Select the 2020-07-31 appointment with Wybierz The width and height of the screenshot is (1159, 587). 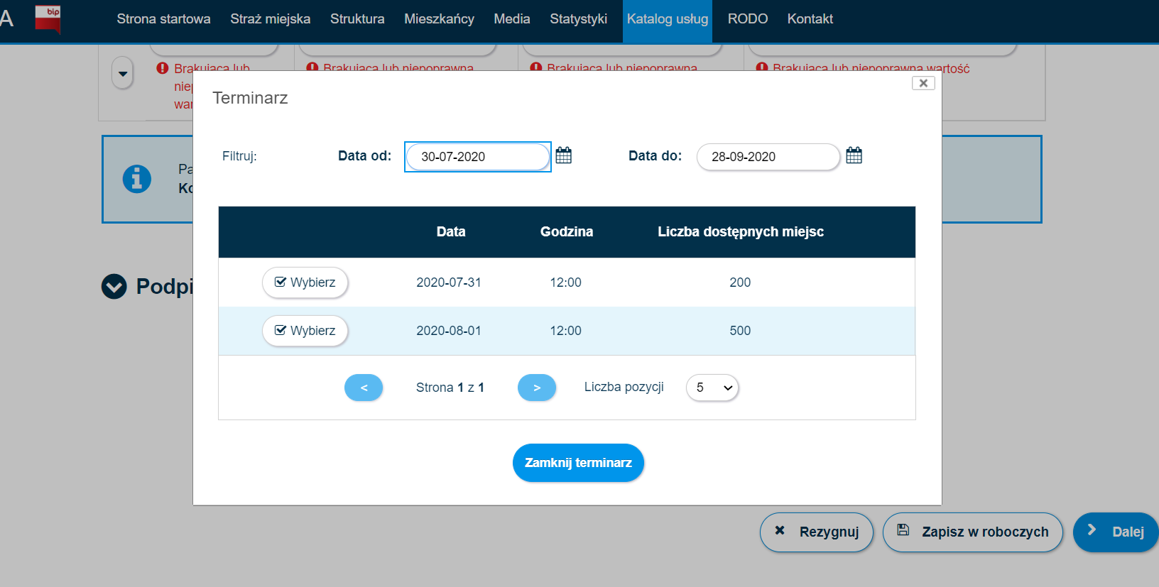305,282
